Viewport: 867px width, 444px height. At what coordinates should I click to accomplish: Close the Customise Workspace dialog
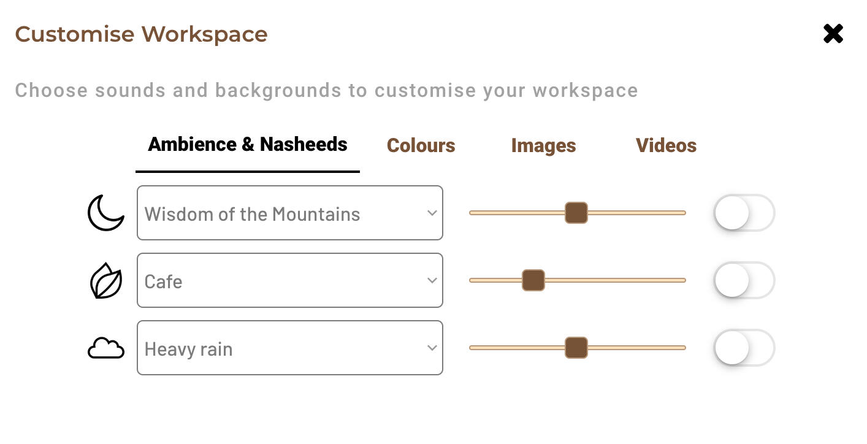coord(833,34)
